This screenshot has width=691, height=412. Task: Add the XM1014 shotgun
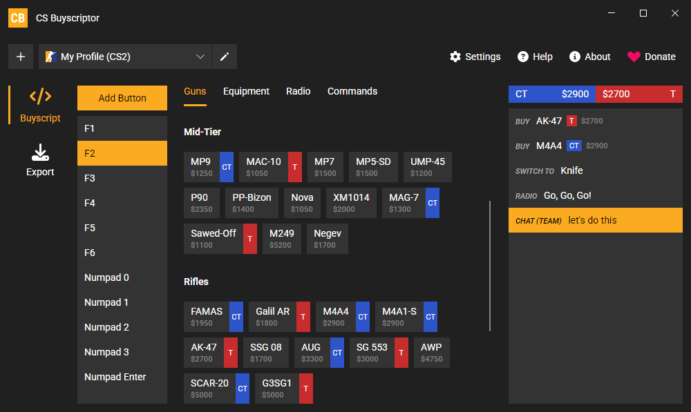point(351,203)
